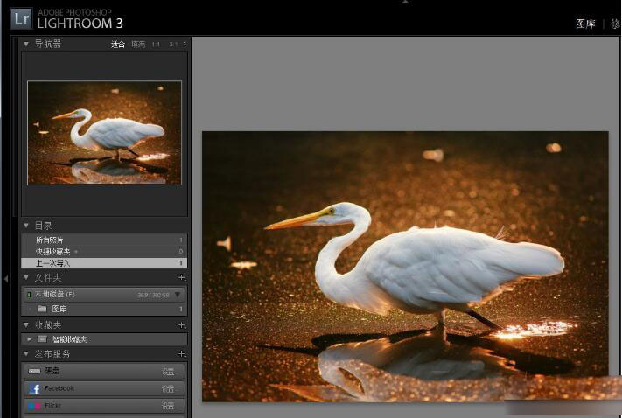Click the navigator egret preview thumbnail
The width and height of the screenshot is (622, 418).
(x=104, y=133)
